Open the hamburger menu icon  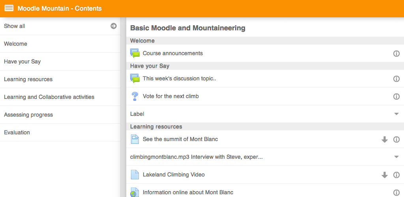tap(9, 9)
